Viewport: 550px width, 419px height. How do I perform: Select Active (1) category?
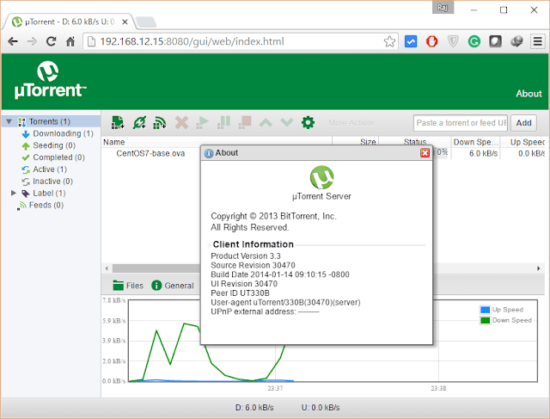(50, 169)
